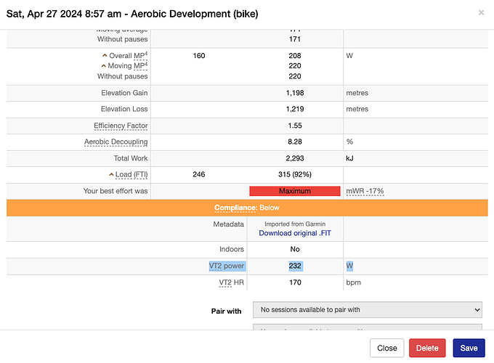Select the VT2 HR value 170

coord(295,282)
